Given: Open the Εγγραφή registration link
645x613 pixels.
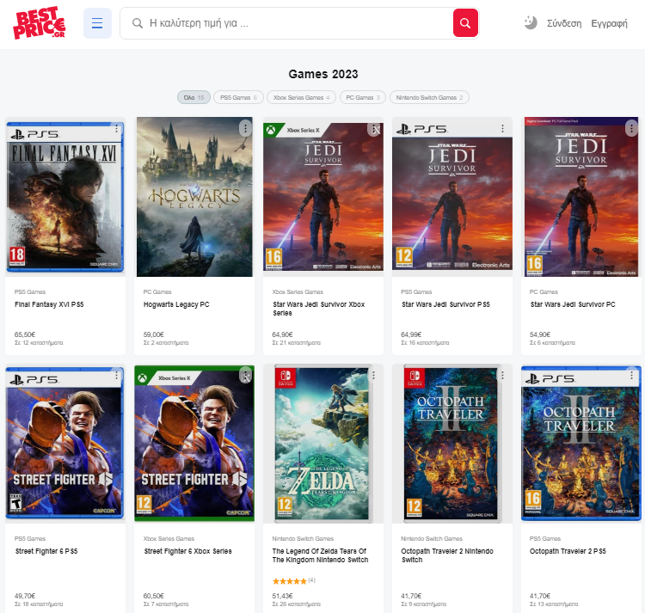Looking at the screenshot, I should (609, 23).
